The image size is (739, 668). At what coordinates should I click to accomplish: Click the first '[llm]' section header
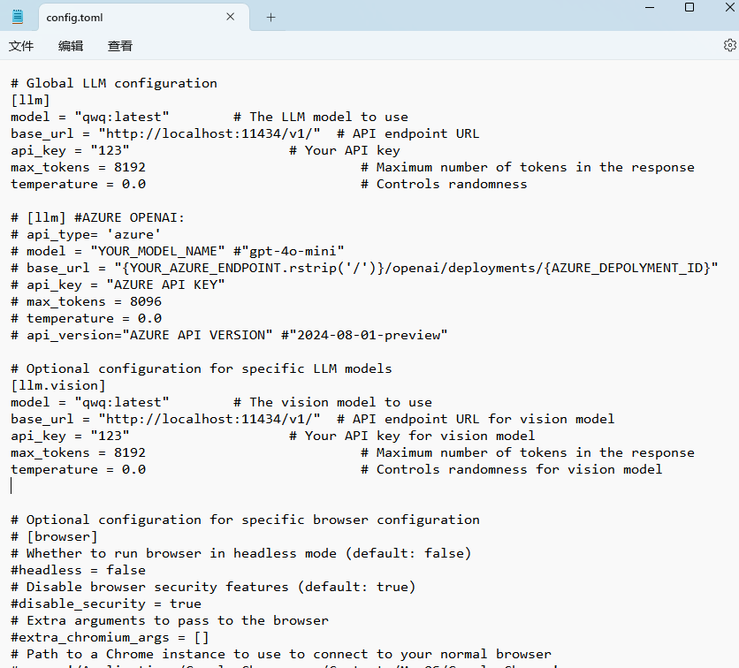[x=30, y=101]
